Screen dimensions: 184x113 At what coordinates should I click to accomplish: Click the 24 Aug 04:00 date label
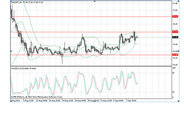[x=80, y=101]
